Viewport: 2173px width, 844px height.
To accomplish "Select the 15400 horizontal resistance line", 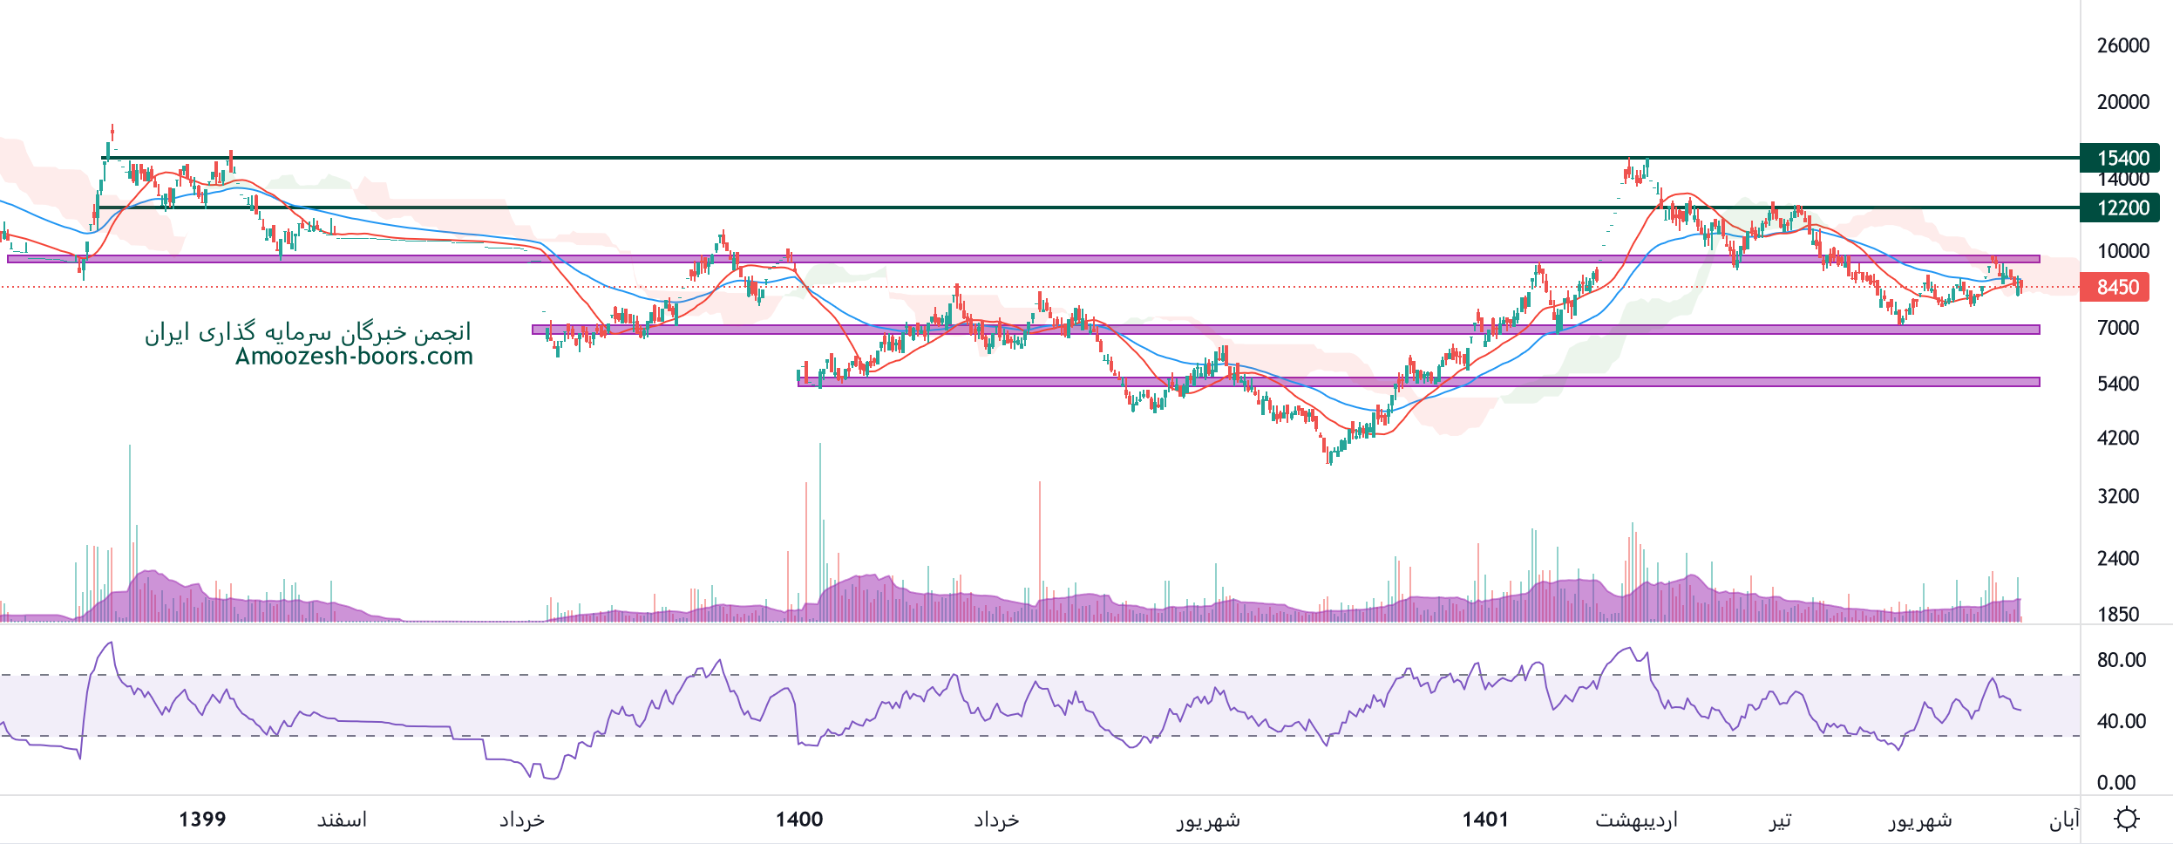I will 1046,158.
